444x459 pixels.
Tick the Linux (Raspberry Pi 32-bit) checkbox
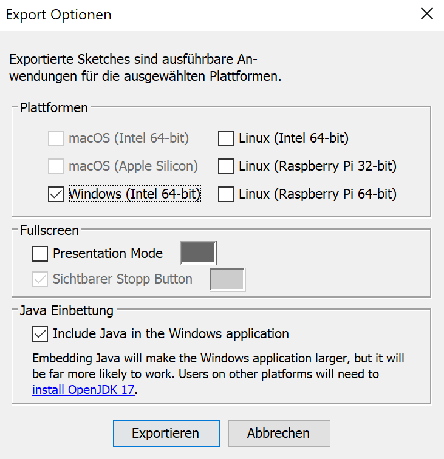[226, 166]
